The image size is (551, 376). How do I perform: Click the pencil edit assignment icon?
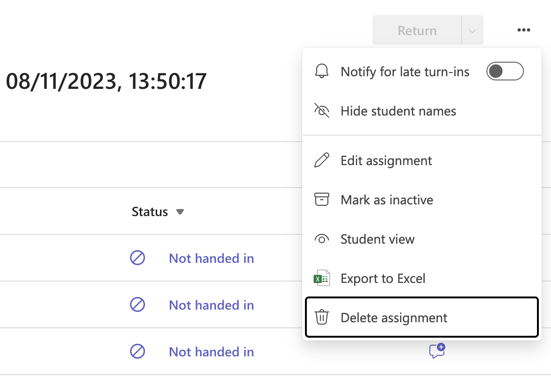point(322,160)
